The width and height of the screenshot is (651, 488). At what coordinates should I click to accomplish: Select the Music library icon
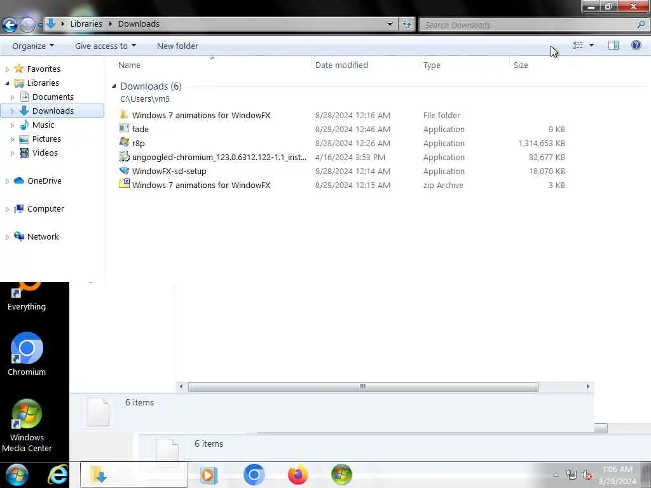[25, 125]
